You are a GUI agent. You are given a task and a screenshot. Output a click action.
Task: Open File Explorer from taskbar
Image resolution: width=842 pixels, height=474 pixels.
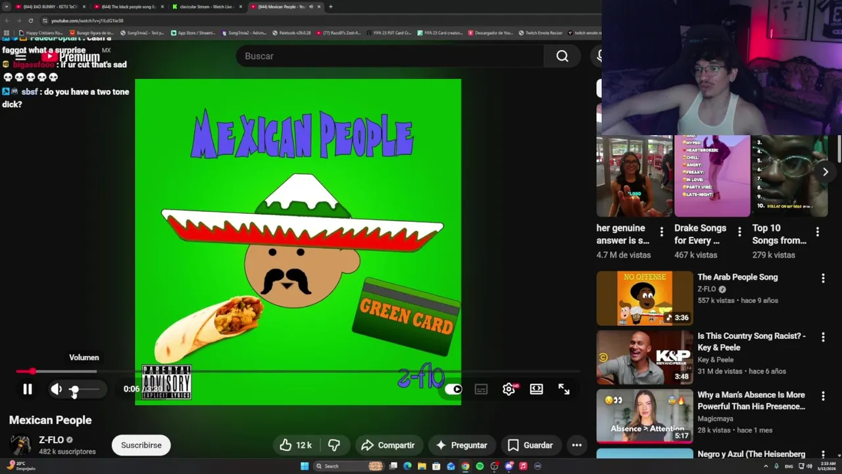422,466
